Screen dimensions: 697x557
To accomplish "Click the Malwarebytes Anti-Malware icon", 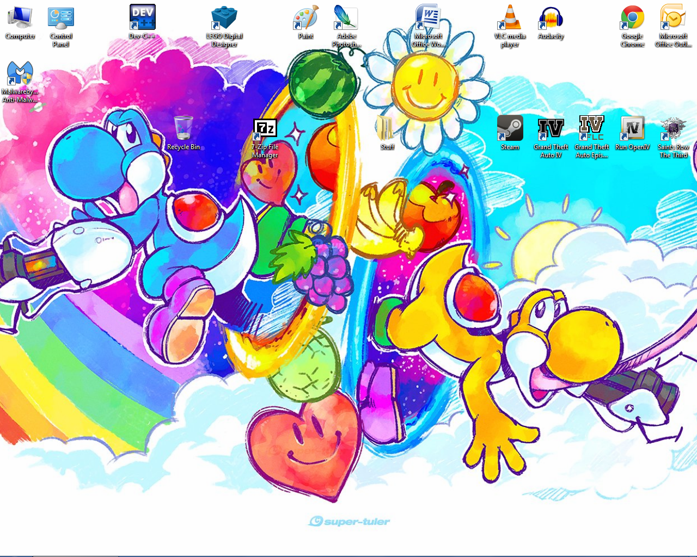I will (20, 74).
